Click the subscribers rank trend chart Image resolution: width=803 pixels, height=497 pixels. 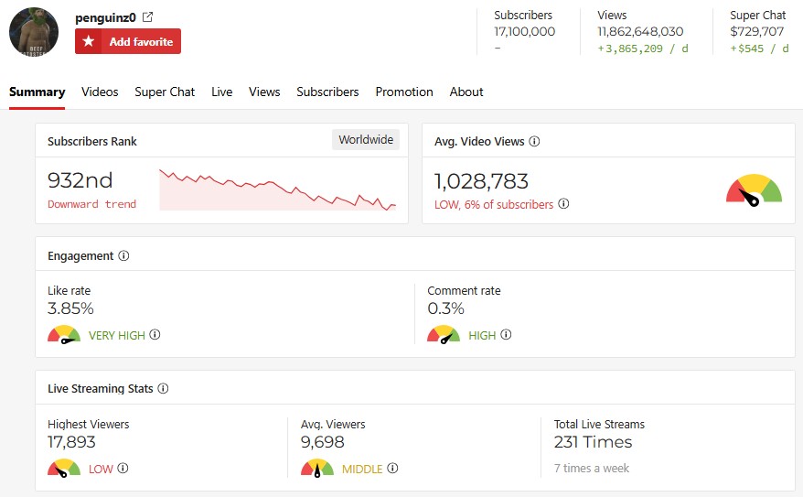pos(277,189)
